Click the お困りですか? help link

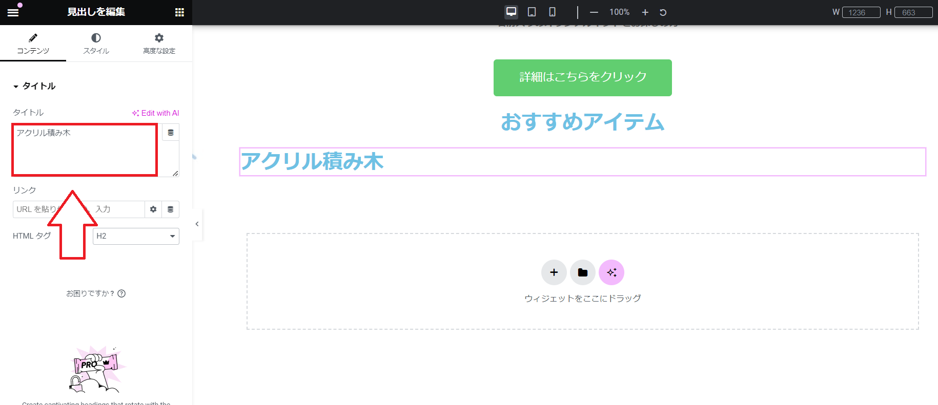click(96, 293)
